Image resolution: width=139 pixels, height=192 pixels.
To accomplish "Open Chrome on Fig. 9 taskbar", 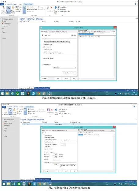I will pyautogui.click(x=39, y=184).
